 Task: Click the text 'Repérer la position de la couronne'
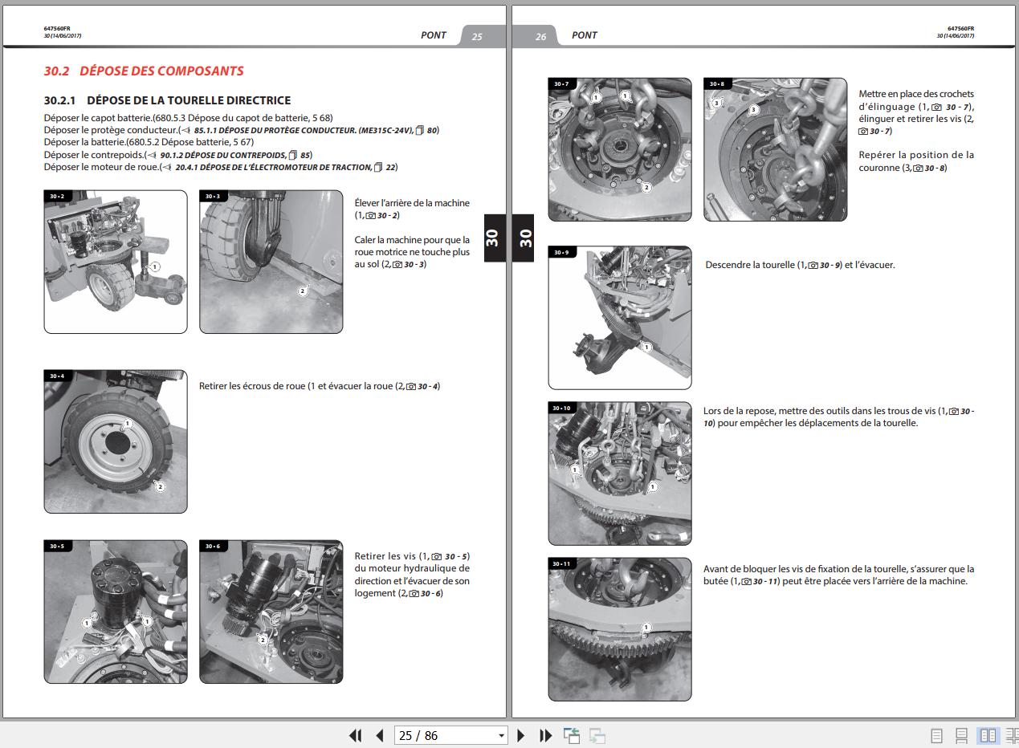pyautogui.click(x=916, y=161)
